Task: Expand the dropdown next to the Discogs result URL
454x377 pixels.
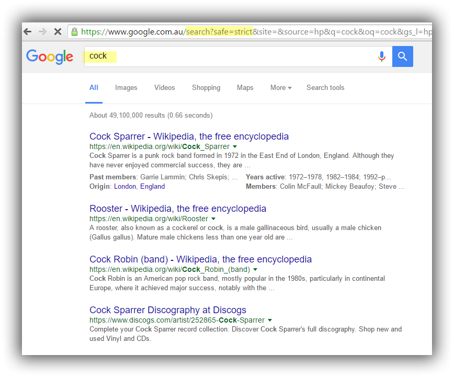Action: pyautogui.click(x=270, y=320)
